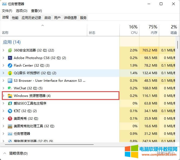Expand the WeChat process group

[4, 88]
